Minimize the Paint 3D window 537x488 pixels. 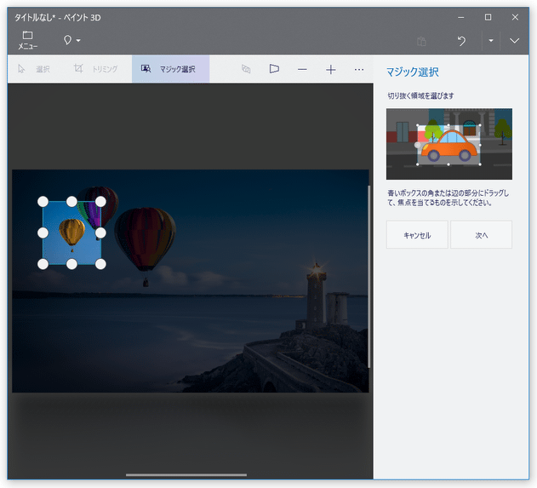461,17
